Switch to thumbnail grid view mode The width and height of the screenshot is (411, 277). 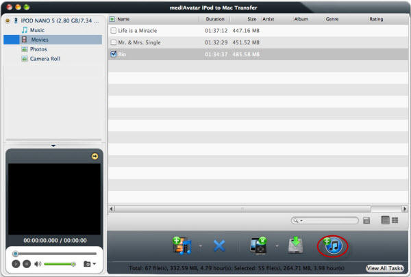coord(395,220)
